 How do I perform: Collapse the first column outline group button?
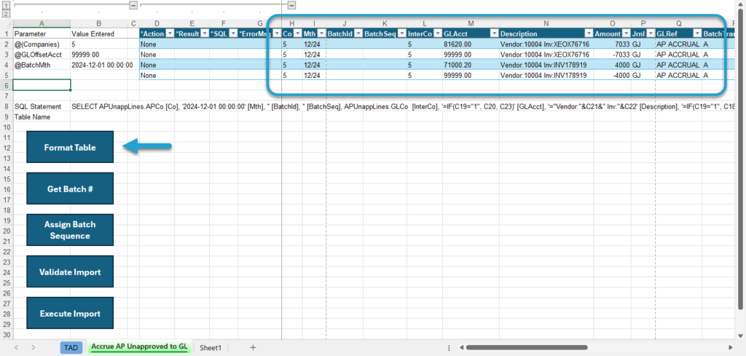click(x=133, y=5)
